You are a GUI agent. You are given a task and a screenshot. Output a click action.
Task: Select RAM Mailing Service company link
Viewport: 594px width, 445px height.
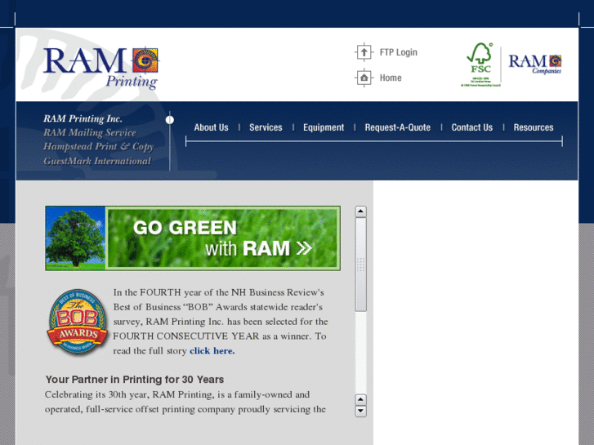(x=89, y=132)
